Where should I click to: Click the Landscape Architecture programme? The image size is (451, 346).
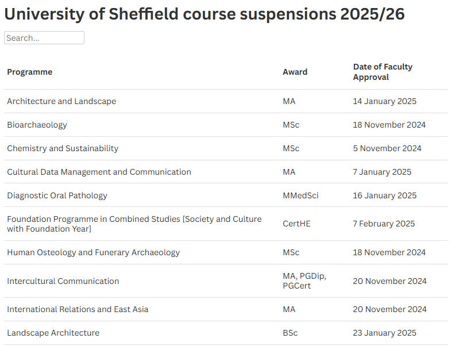53,333
